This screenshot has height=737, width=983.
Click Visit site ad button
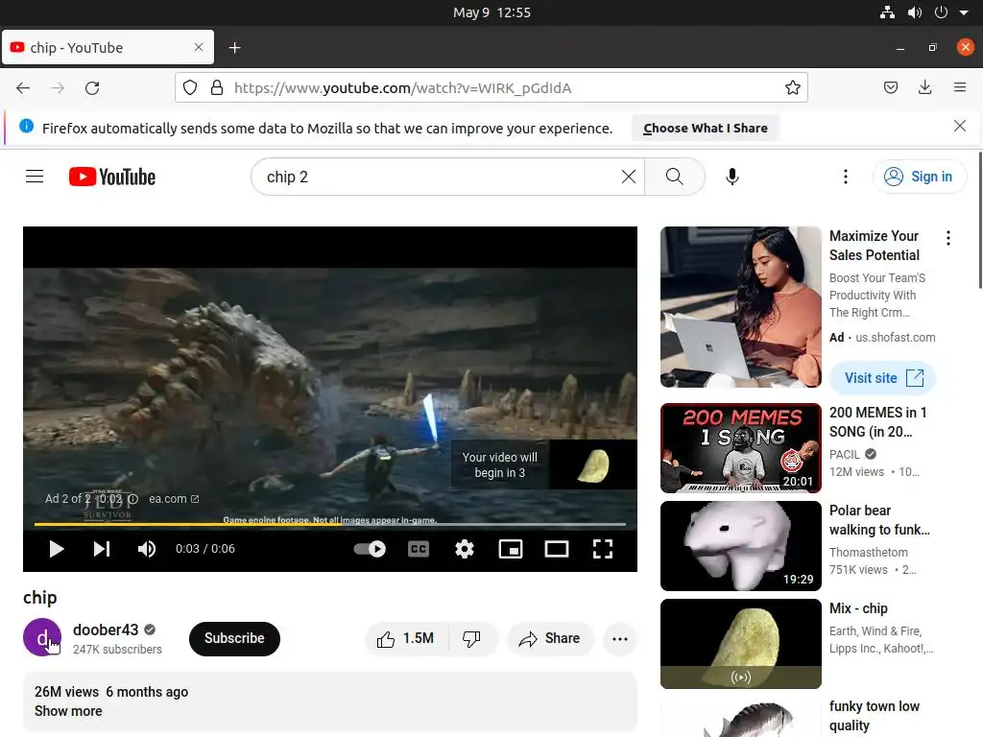pyautogui.click(x=883, y=378)
